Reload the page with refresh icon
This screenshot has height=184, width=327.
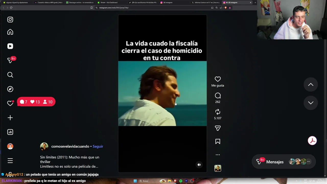point(11,8)
